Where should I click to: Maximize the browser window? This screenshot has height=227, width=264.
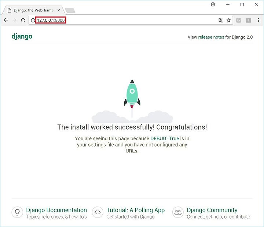tap(242, 4)
